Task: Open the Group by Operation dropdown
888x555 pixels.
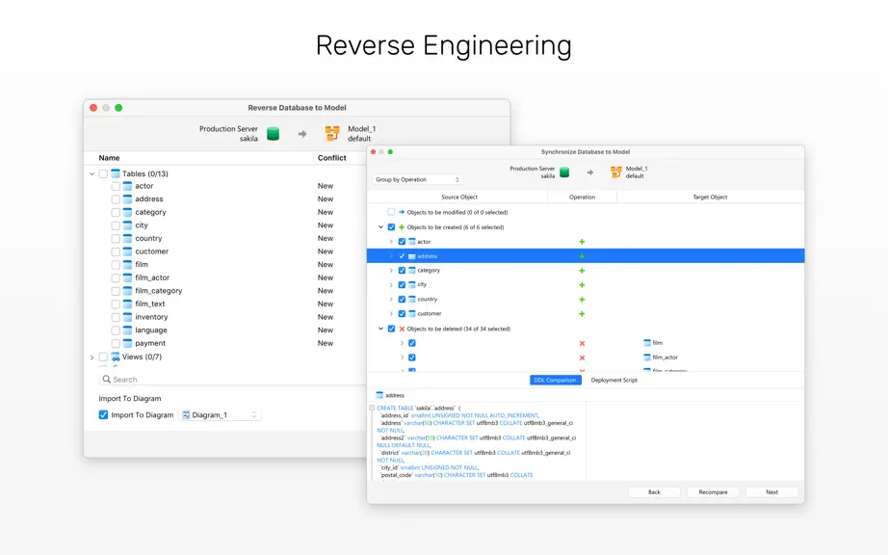Action: coord(417,179)
